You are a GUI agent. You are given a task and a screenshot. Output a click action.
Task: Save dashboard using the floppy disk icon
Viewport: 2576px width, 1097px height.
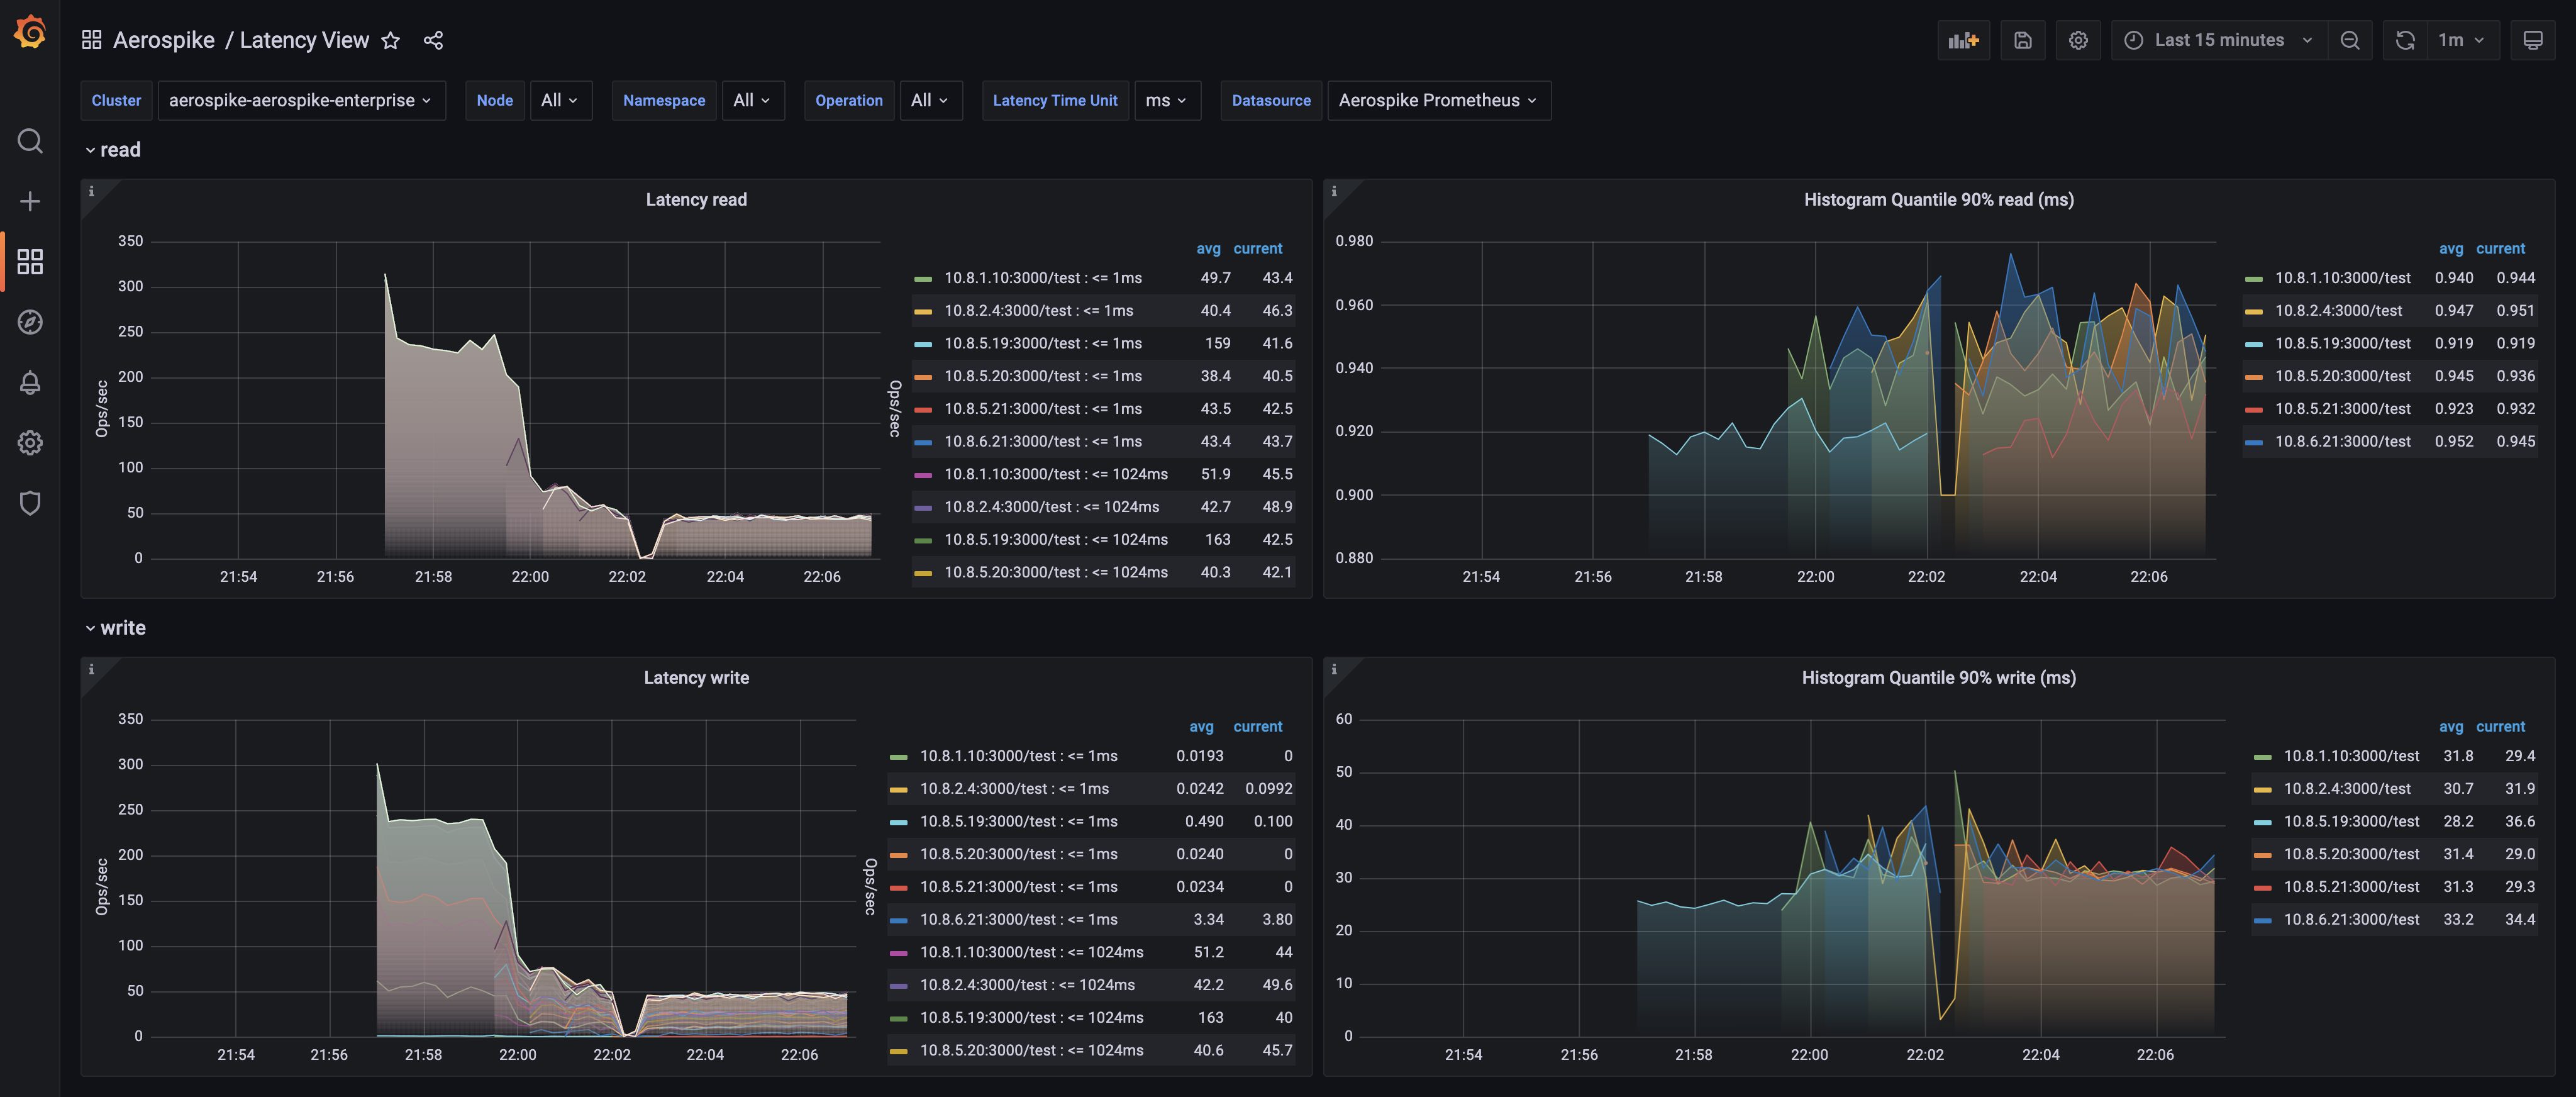point(2022,40)
